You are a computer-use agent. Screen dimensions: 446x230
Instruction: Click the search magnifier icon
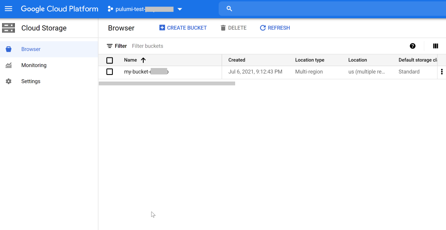(229, 9)
